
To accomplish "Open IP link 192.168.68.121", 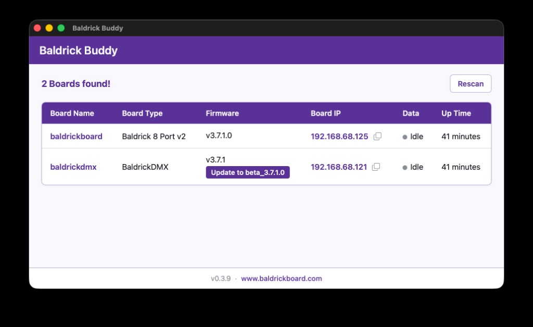I will click(x=339, y=167).
